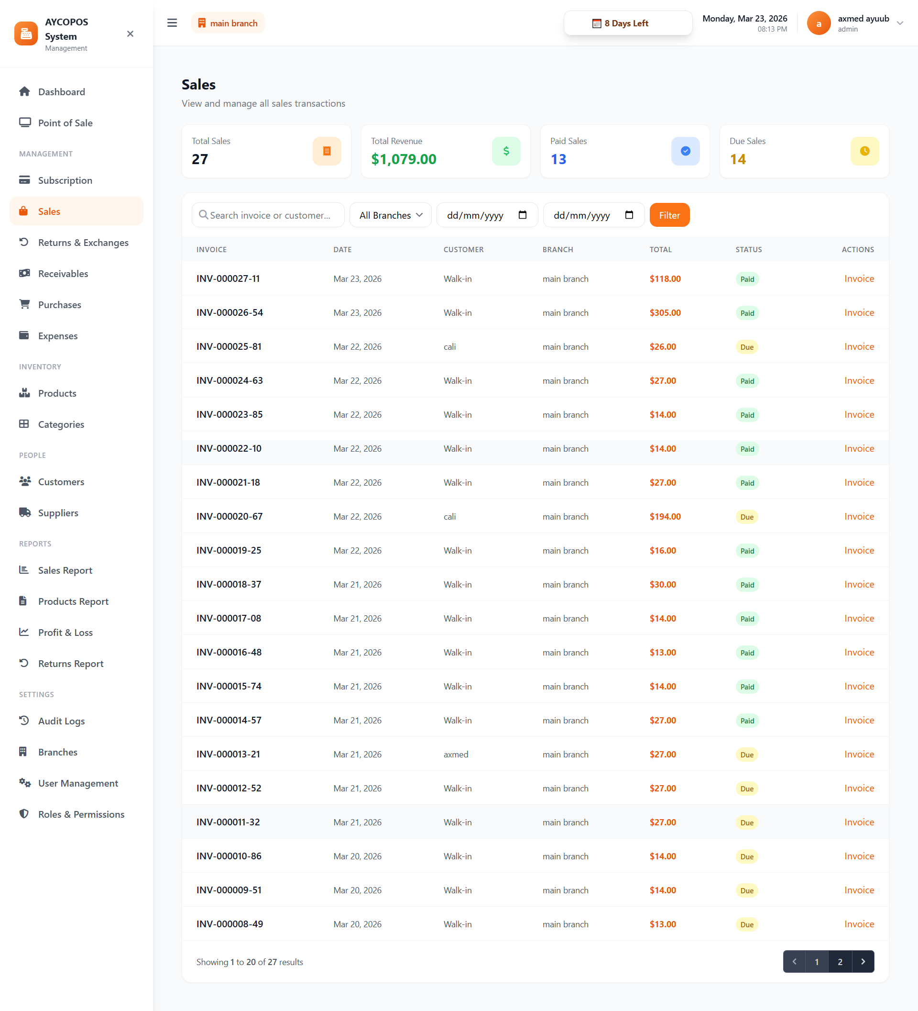
Task: Open Receivables from the sidebar menu
Action: 76,274
